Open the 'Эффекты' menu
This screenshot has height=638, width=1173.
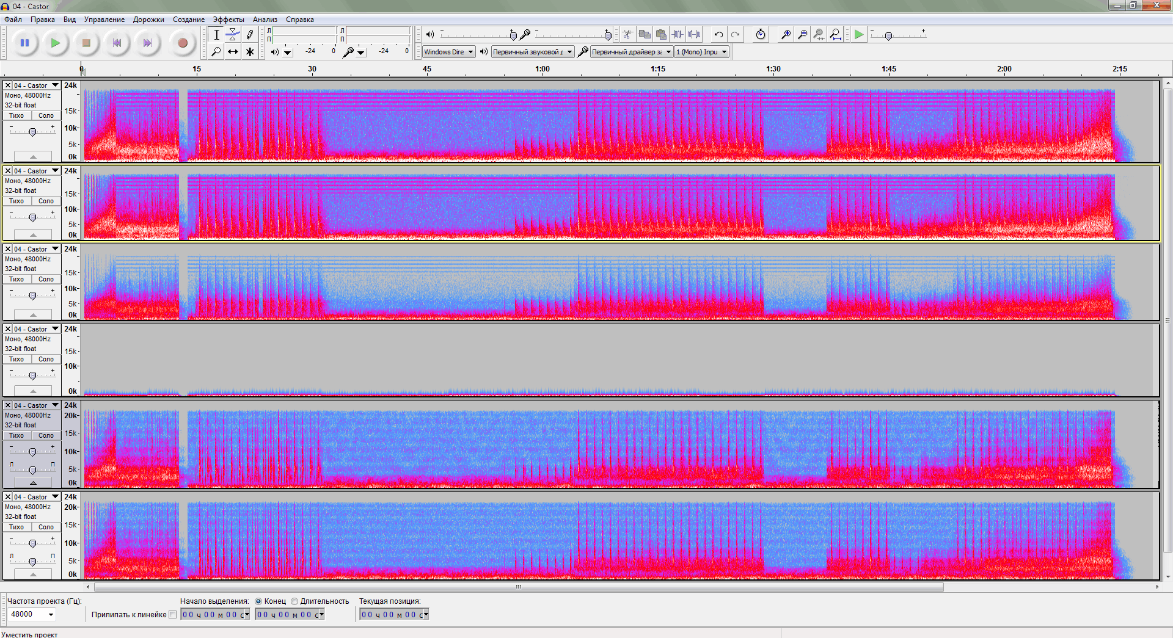pyautogui.click(x=228, y=20)
